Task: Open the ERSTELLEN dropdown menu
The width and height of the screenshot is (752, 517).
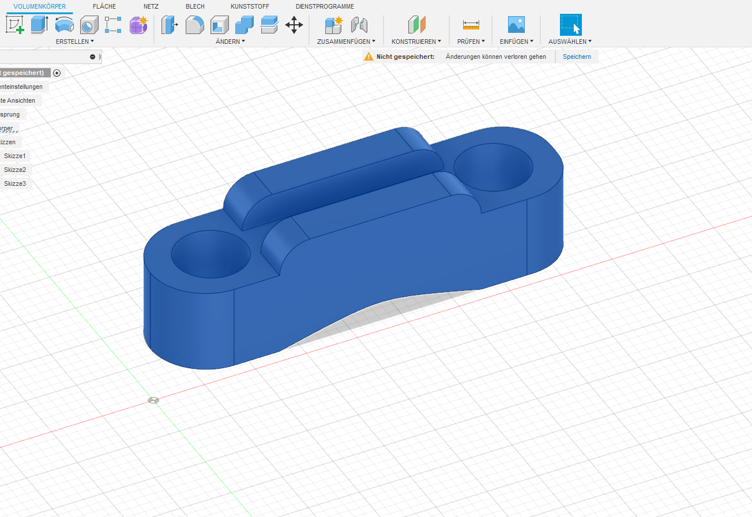Action: coord(75,42)
